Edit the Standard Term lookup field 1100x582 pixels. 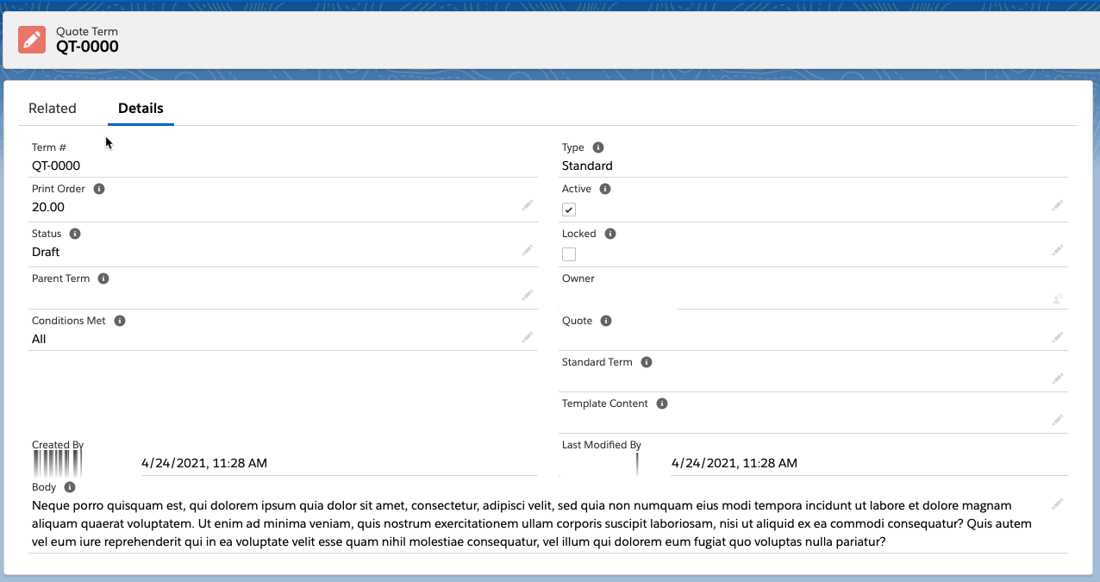coord(1057,379)
